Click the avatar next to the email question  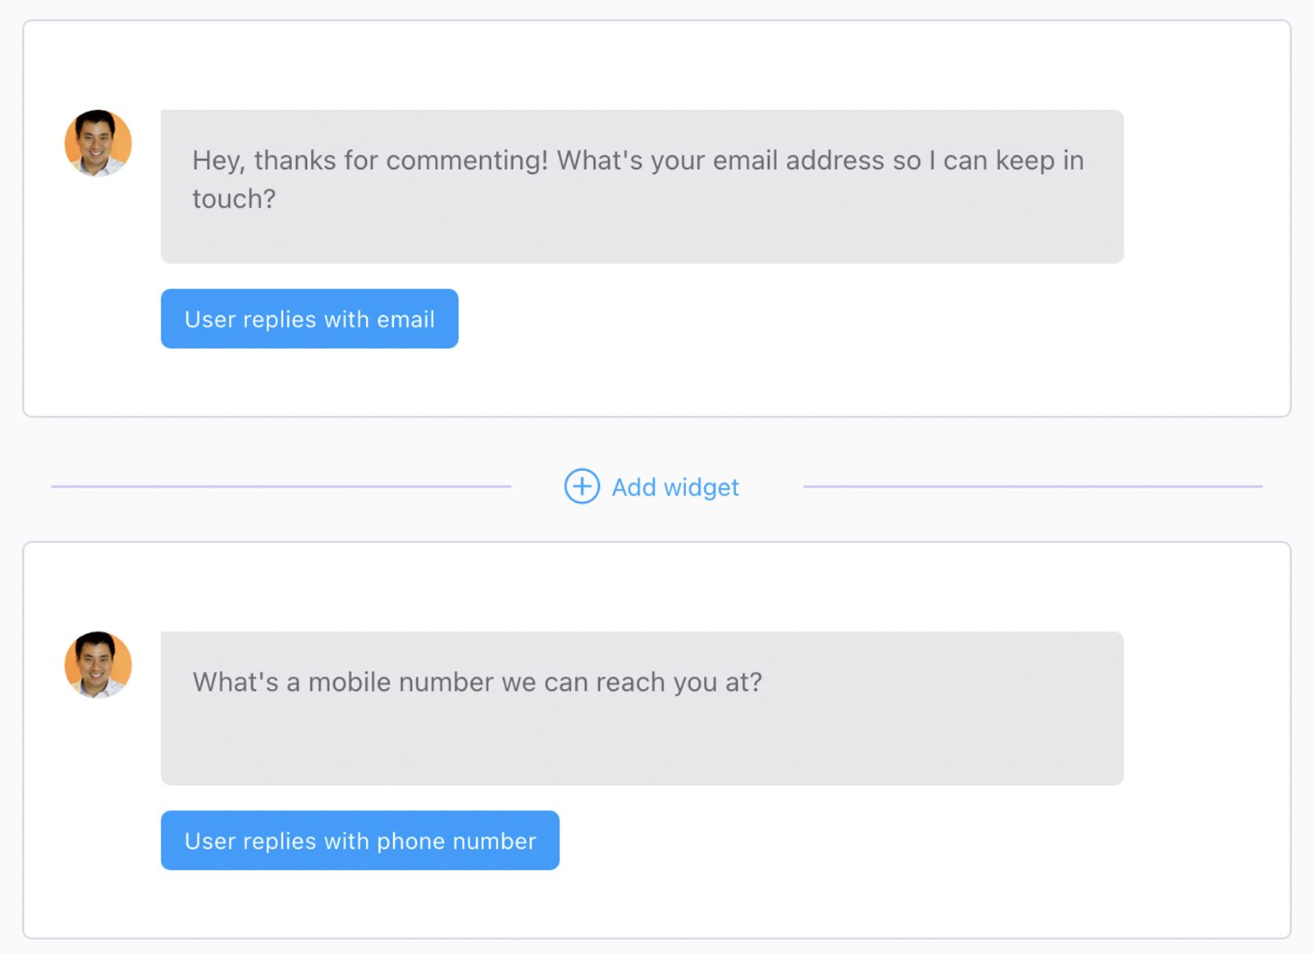click(98, 144)
